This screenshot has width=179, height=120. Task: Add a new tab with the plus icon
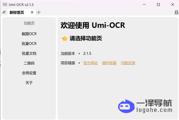[x=39, y=12]
